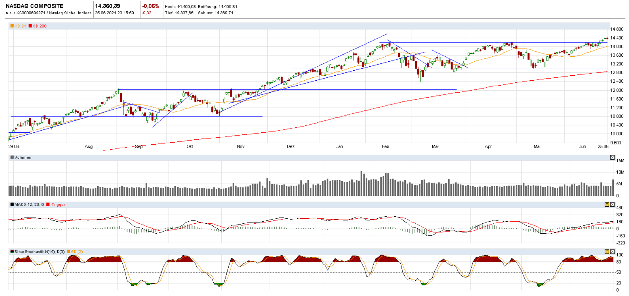Click the Mär label on time axis

(x=435, y=147)
